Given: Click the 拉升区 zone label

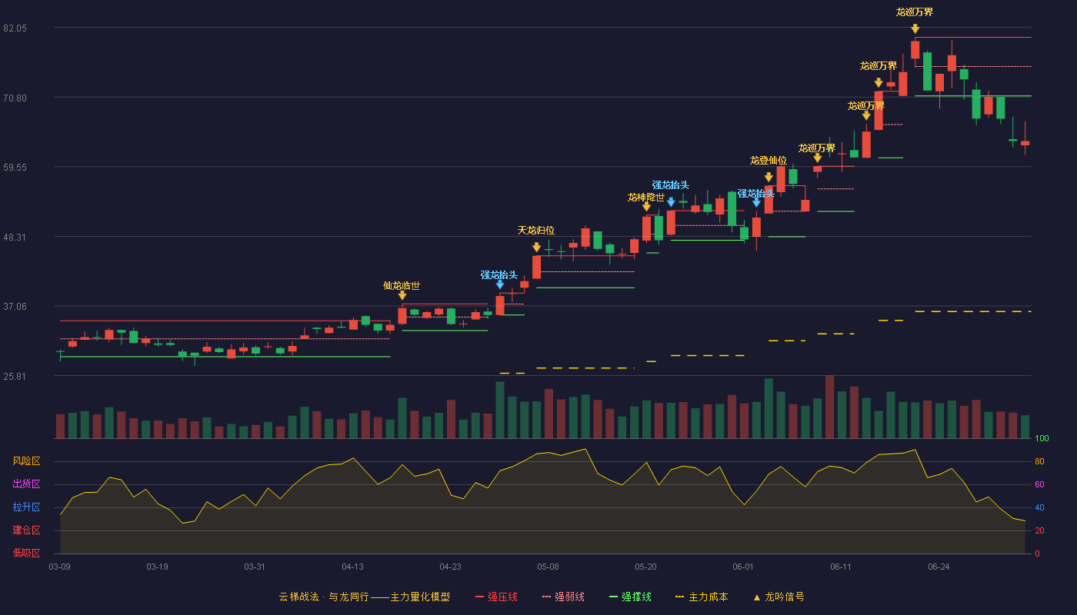Looking at the screenshot, I should tap(27, 507).
